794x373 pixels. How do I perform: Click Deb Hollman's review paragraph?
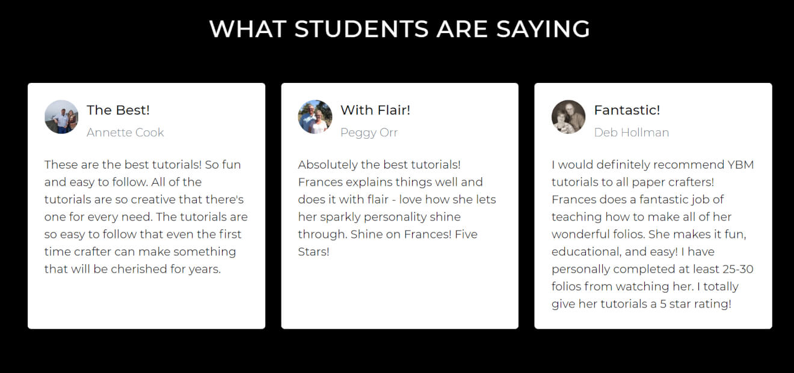653,234
